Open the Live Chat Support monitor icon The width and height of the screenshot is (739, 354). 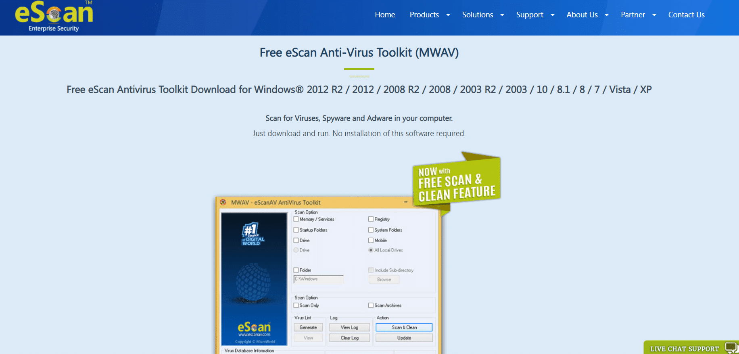731,348
